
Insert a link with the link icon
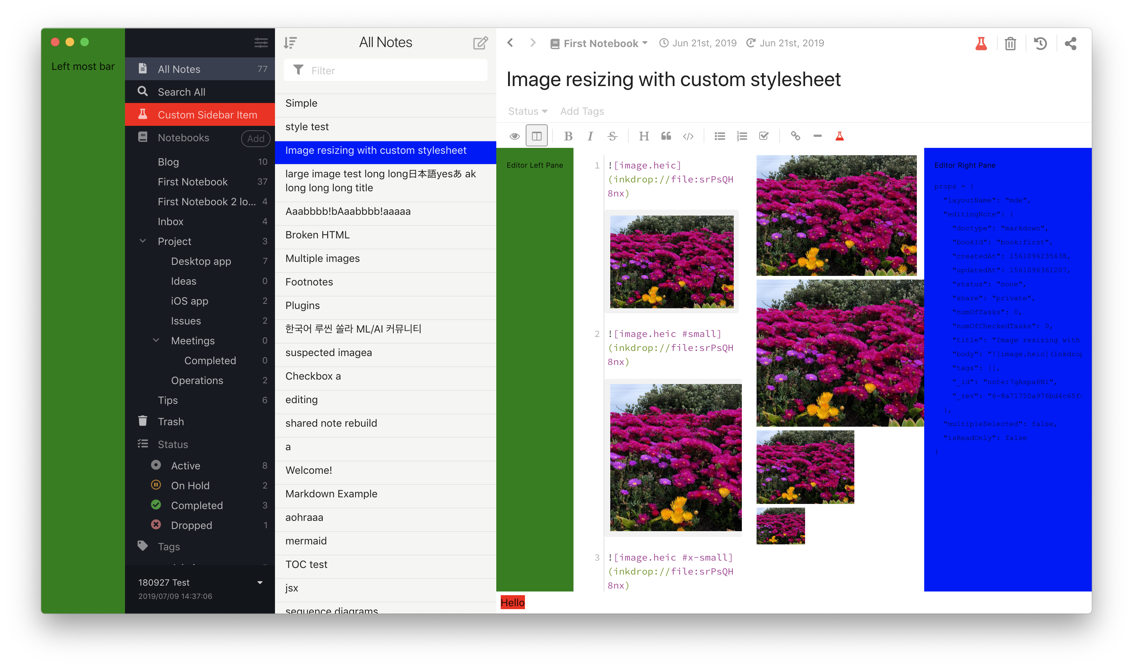[795, 136]
